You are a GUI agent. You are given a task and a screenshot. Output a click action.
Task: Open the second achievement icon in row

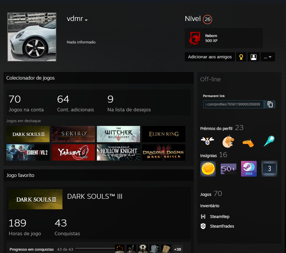pyautogui.click(x=131, y=249)
